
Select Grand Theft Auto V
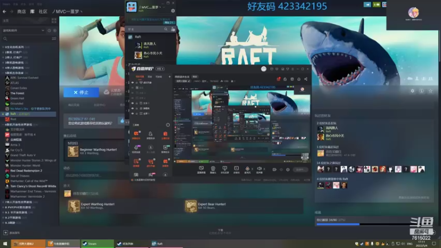(x=23, y=155)
